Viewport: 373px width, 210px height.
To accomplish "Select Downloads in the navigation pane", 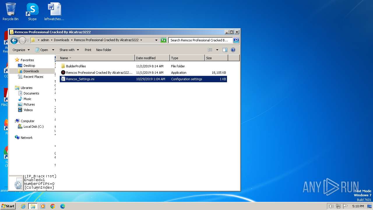I will (x=32, y=71).
